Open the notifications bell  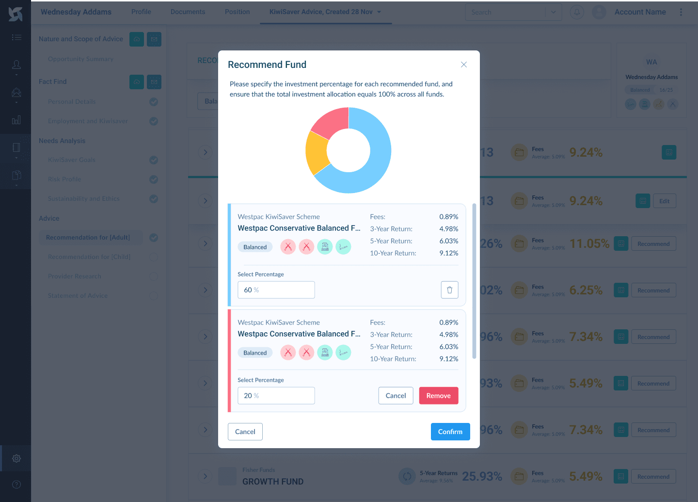point(577,12)
